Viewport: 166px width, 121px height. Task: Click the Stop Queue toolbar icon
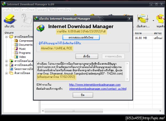[160, 19]
